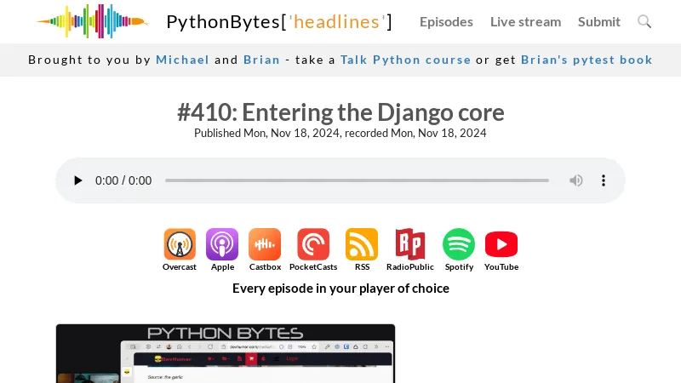Follow the Talk Python course link
This screenshot has height=383, width=681.
pos(405,60)
